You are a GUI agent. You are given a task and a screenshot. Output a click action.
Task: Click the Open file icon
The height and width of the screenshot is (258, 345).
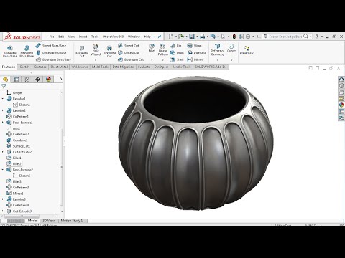tap(181, 37)
